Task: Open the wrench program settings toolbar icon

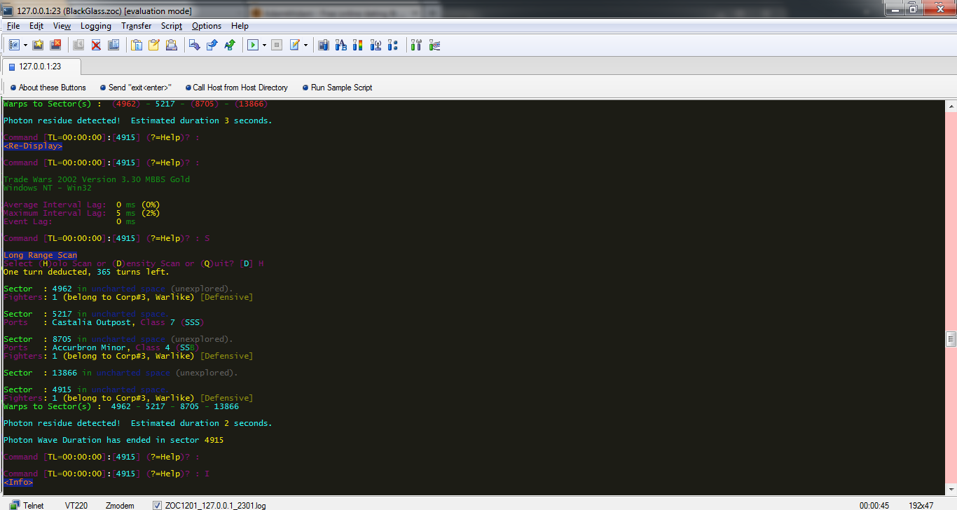Action: point(416,45)
